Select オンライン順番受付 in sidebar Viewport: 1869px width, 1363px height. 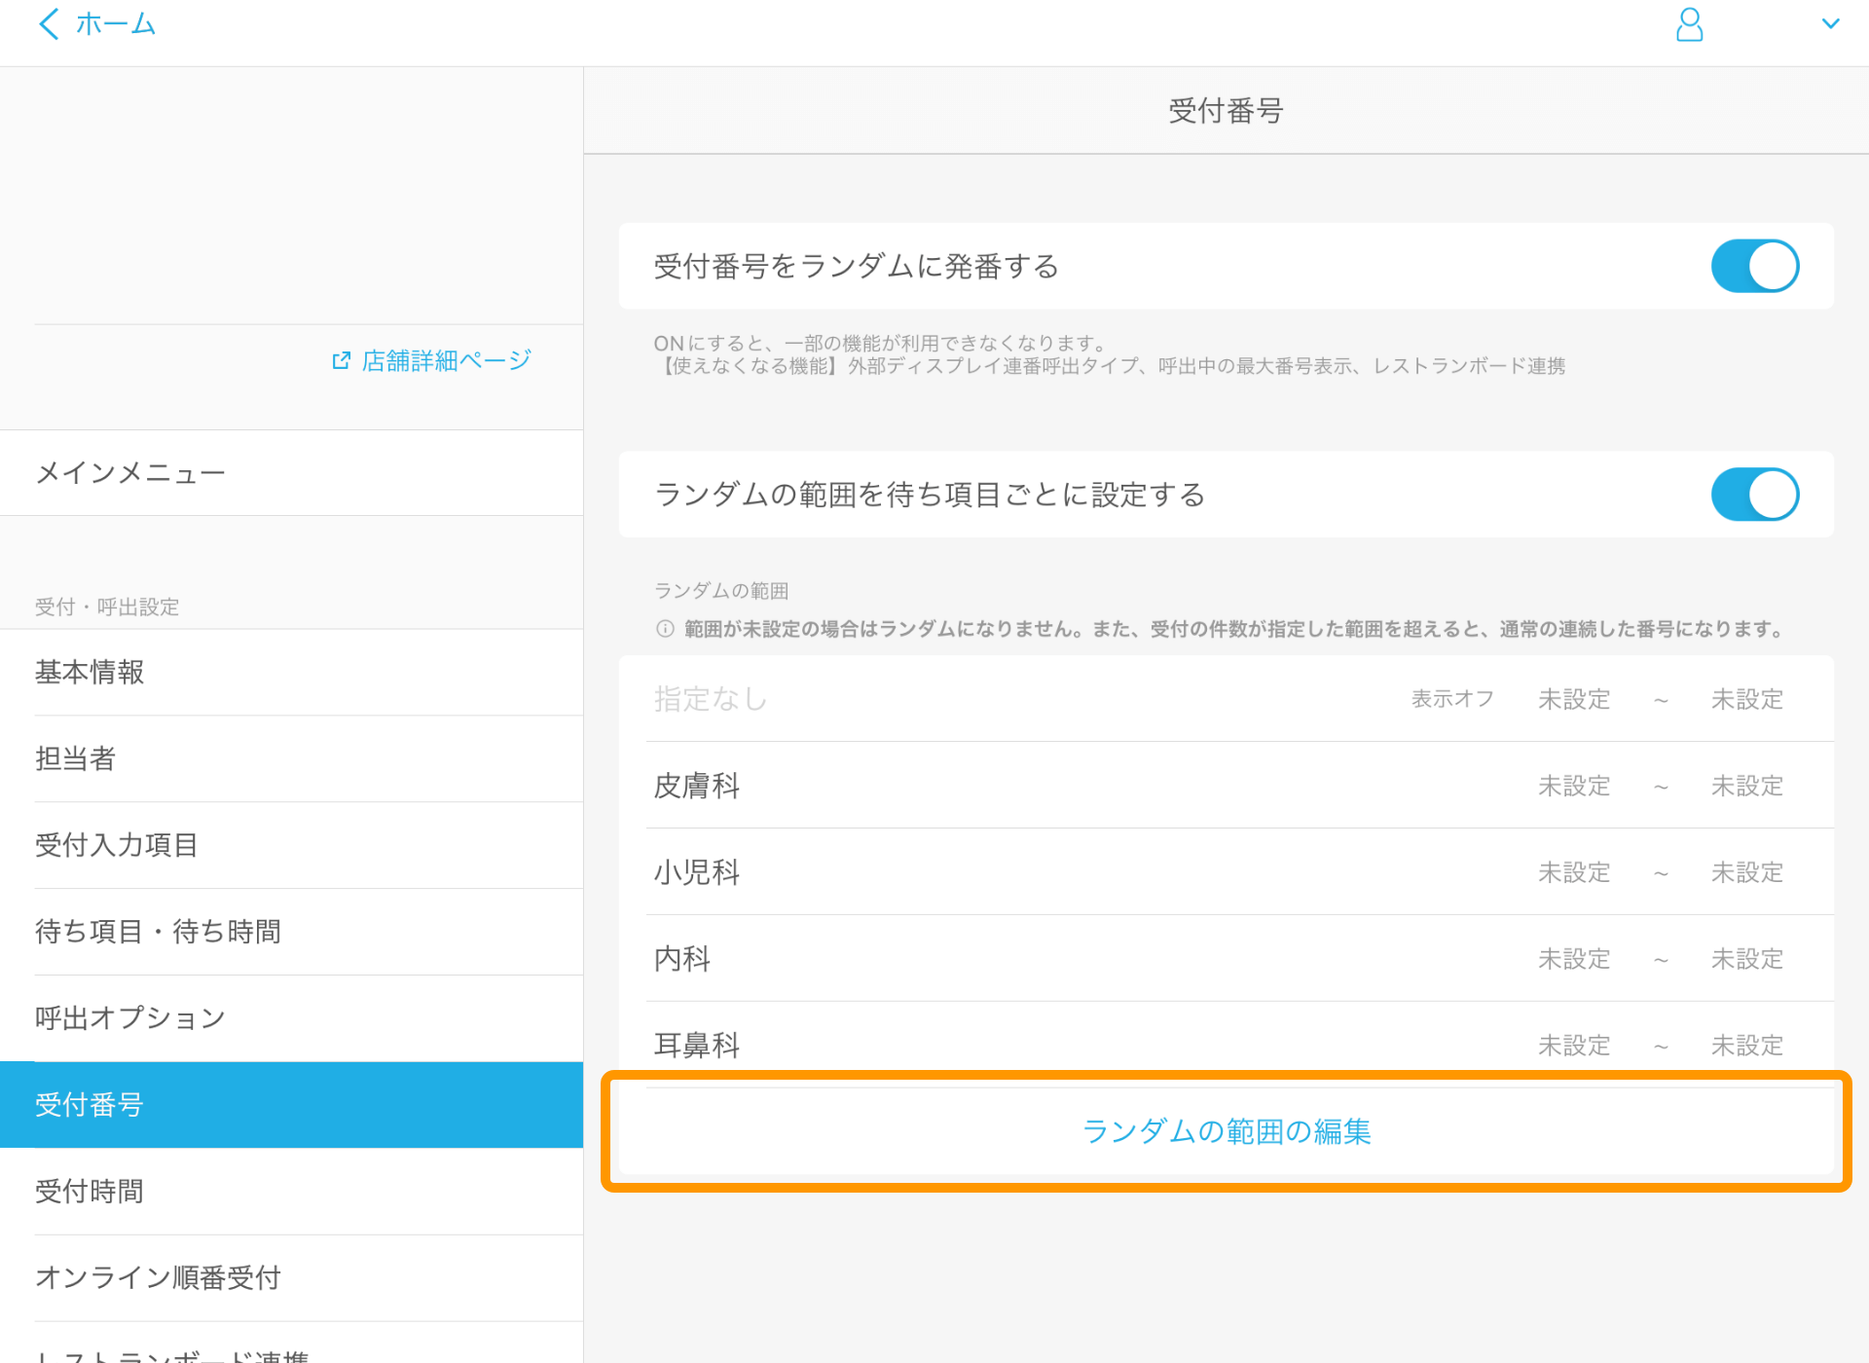[292, 1278]
